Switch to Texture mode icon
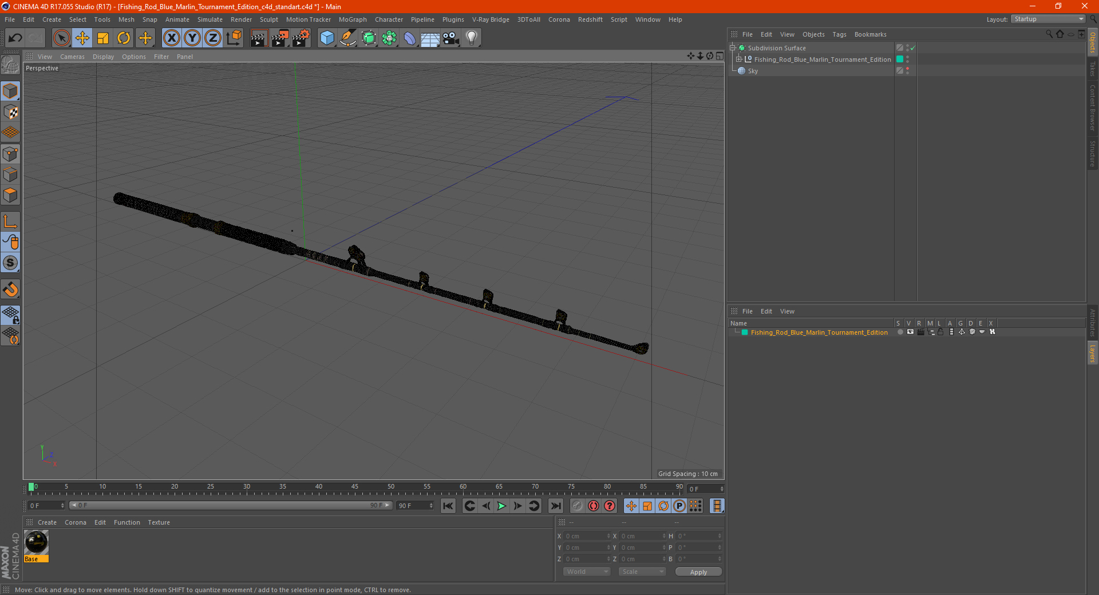Viewport: 1099px width, 595px height. click(x=10, y=112)
